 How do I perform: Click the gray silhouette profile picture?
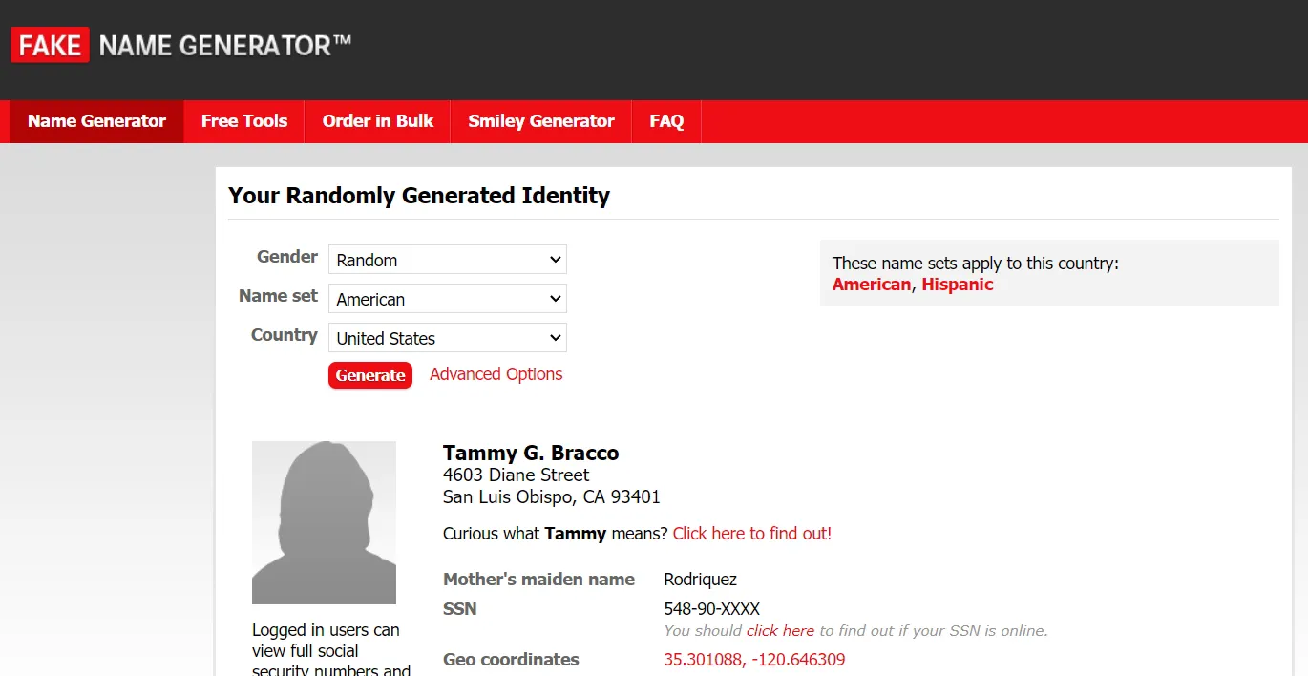point(324,522)
